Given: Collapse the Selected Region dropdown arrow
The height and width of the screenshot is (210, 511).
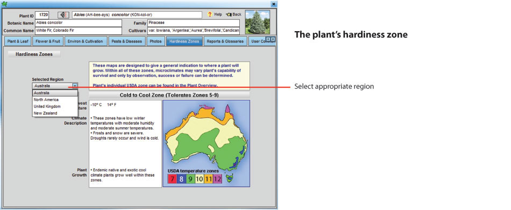Looking at the screenshot, I should [x=75, y=85].
